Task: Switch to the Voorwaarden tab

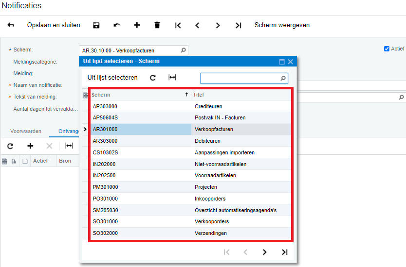Action: coord(26,131)
